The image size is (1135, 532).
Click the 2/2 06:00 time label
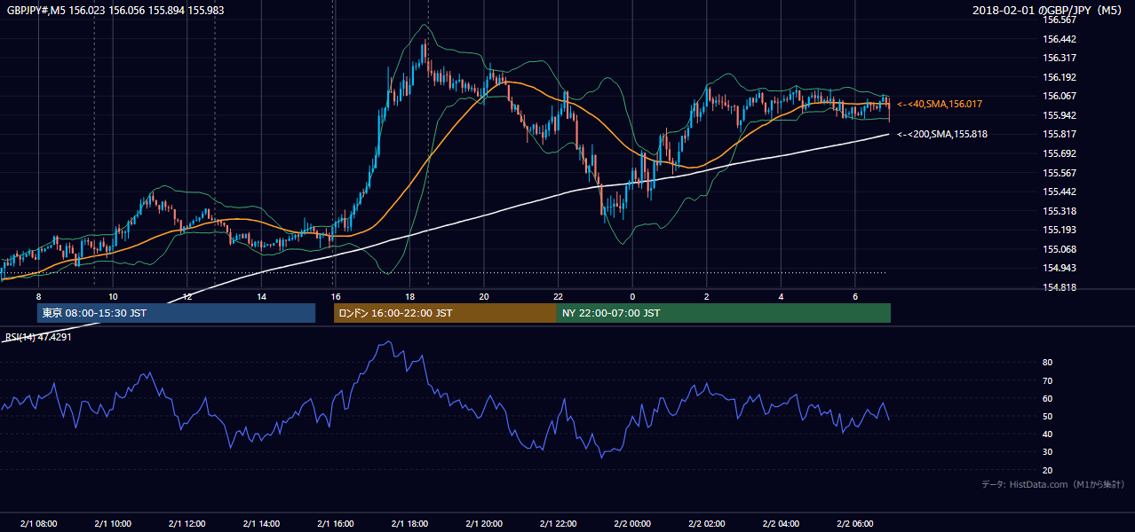click(x=855, y=523)
